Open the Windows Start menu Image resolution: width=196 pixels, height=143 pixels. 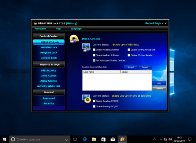click(x=4, y=139)
